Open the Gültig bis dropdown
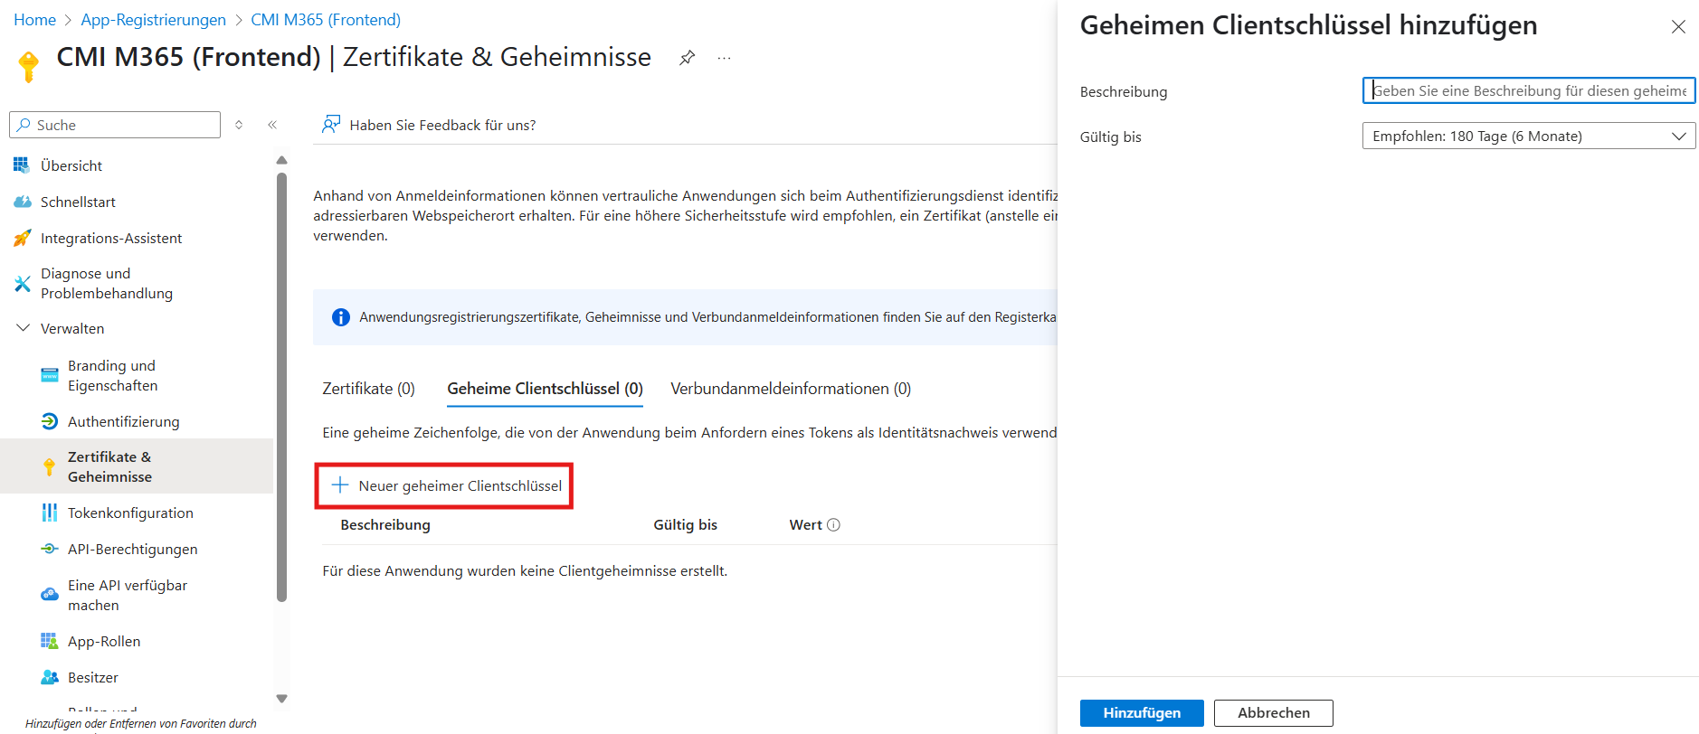Viewport: 1699px width, 734px height. click(1528, 136)
